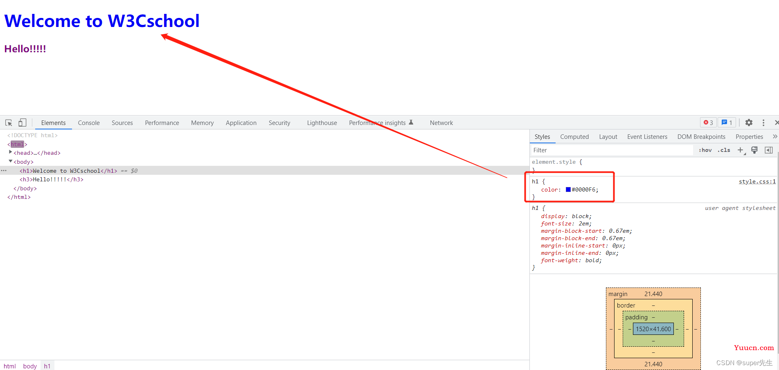Image resolution: width=779 pixels, height=370 pixels.
Task: Click the body breadcrumb at the bottom
Action: coord(30,366)
